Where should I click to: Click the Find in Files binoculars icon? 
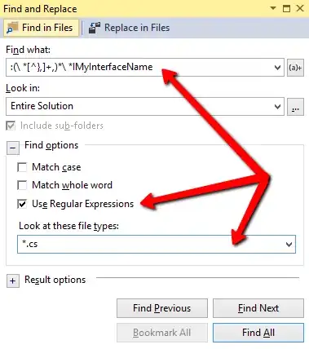[x=12, y=28]
